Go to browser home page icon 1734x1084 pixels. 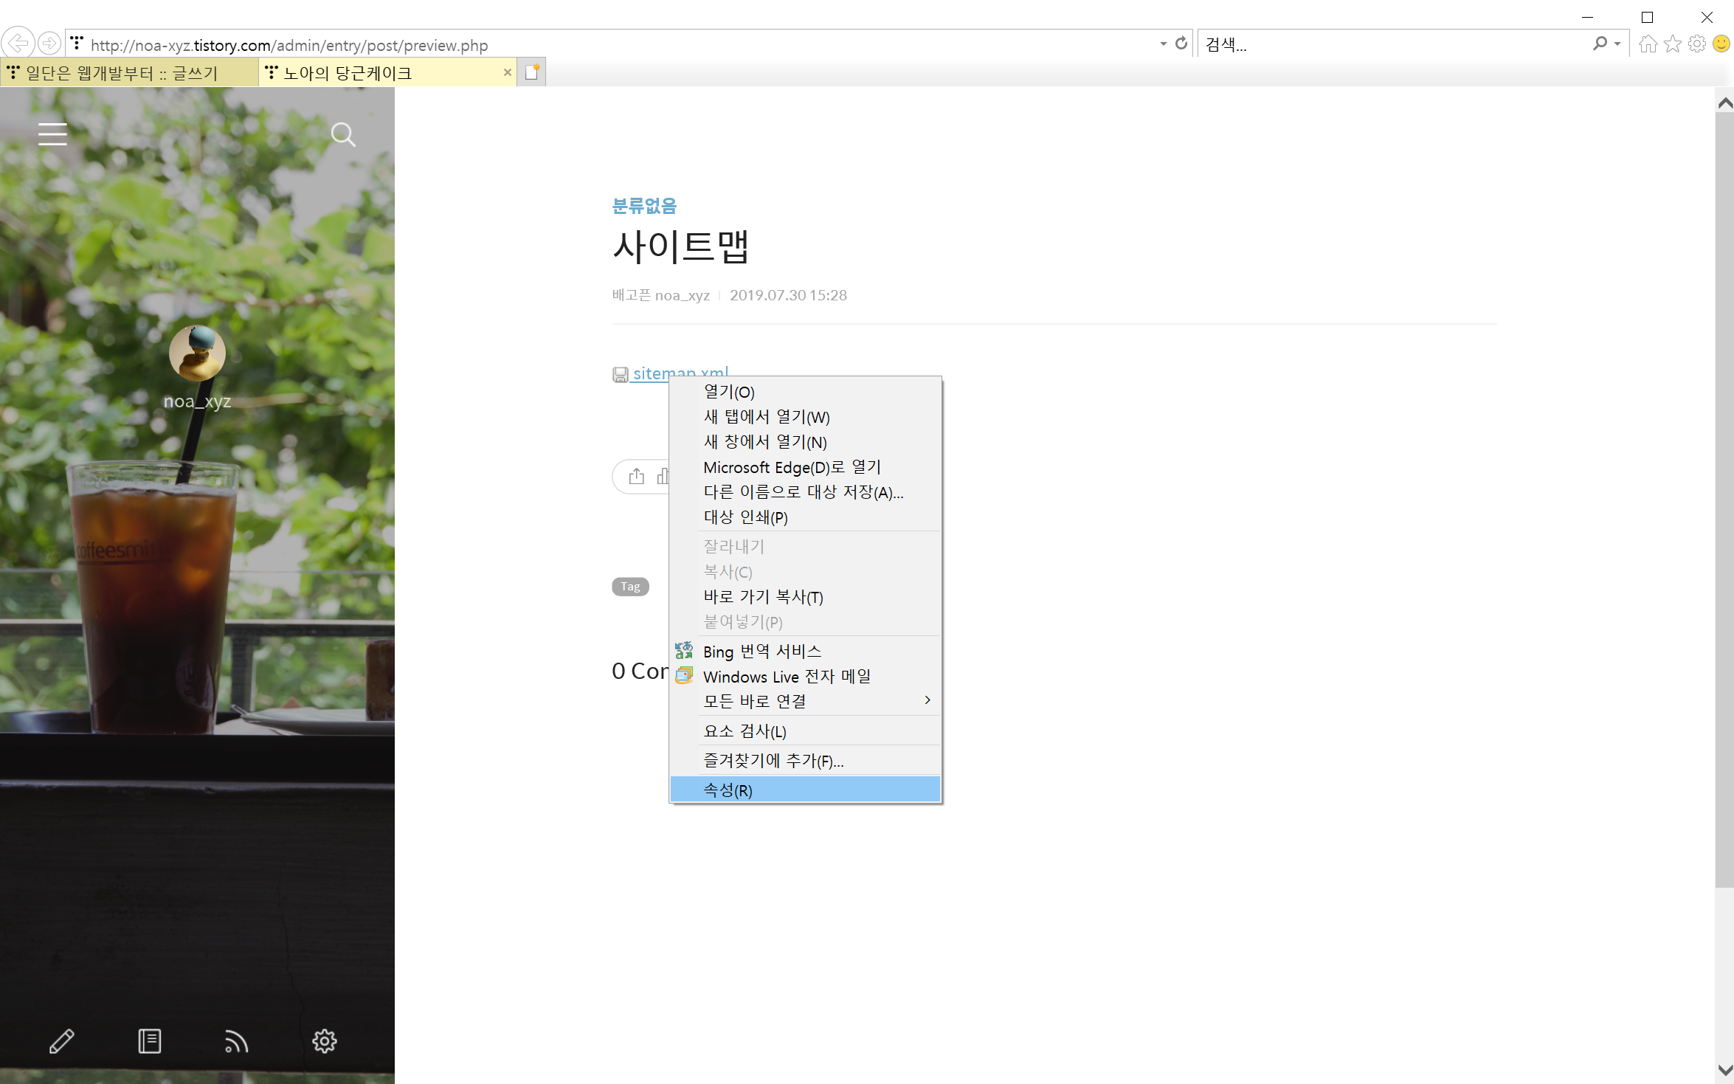[1648, 44]
